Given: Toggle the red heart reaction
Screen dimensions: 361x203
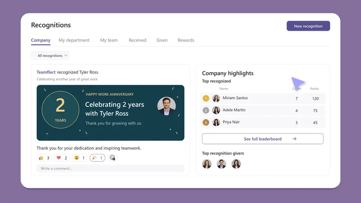Looking at the screenshot, I should pyautogui.click(x=62, y=157).
